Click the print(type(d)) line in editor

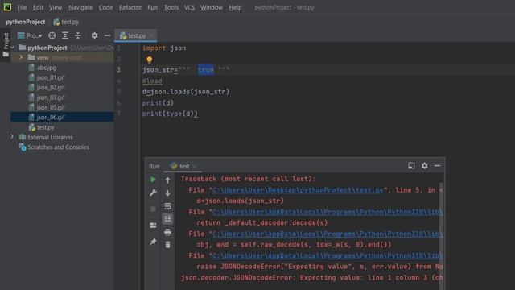[170, 114]
